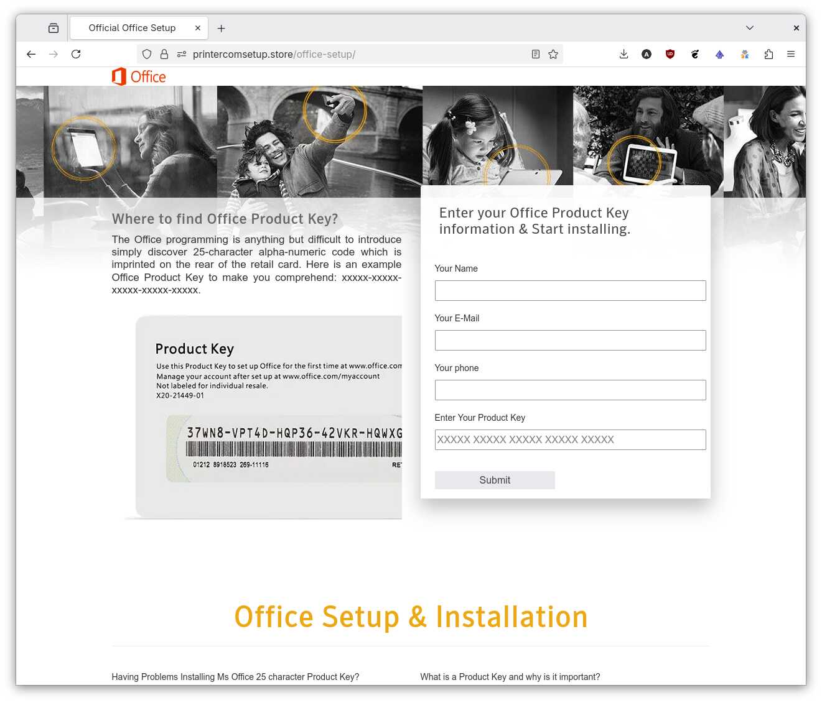Click 'Having Problems Installing Ms Office' text
The image size is (822, 703).
pos(235,677)
